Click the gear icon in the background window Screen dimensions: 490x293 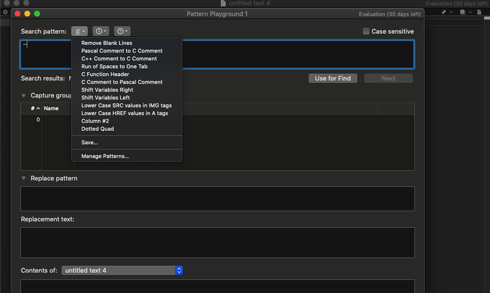click(5, 12)
